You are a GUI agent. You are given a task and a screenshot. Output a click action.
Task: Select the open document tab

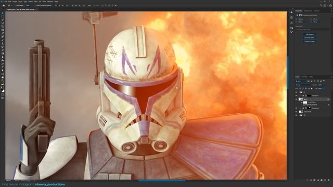pos(21,9)
